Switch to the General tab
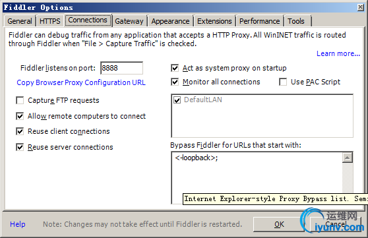Screen dimensions: 368x238 coord(20,21)
